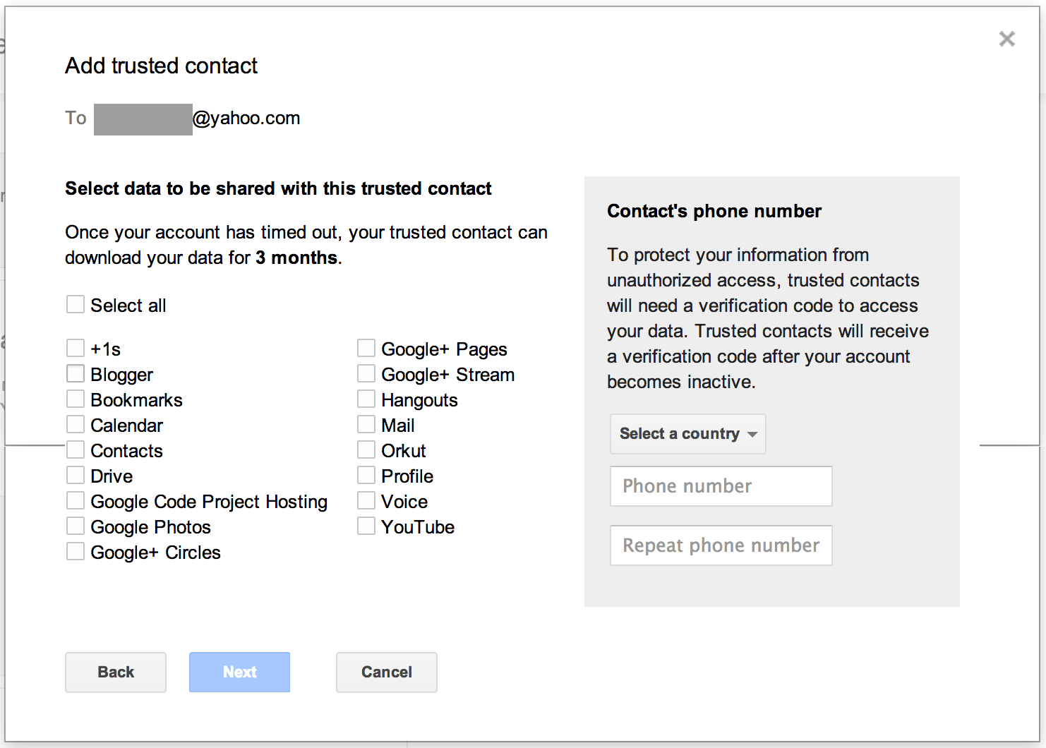
Task: Select the Drive checkbox
Action: (x=76, y=475)
